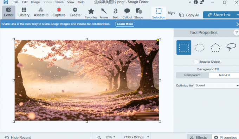239x139 pixels.
Task: Open the Optimize for Speed dropdown
Action: 217,85
